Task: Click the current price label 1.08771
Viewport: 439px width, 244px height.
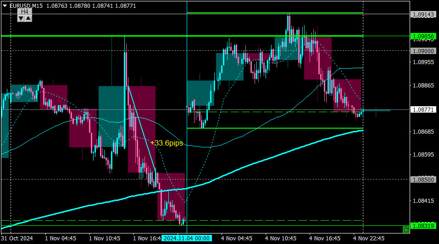Action: point(423,110)
